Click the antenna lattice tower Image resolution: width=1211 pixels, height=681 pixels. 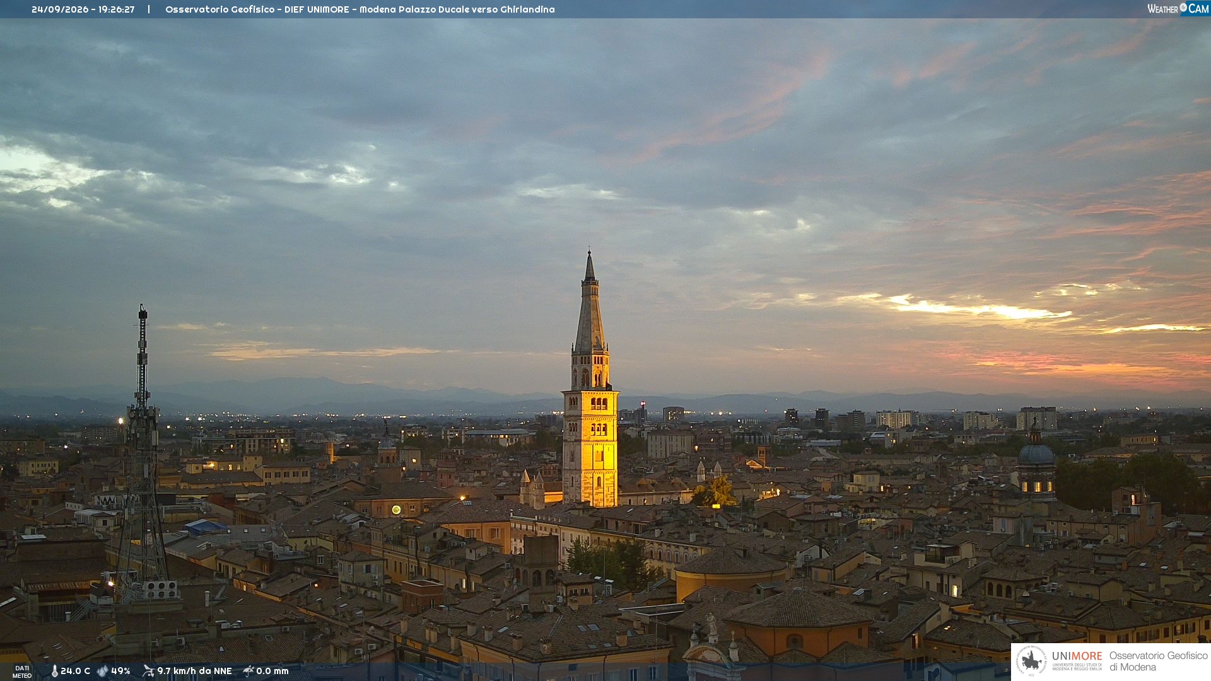pyautogui.click(x=143, y=454)
